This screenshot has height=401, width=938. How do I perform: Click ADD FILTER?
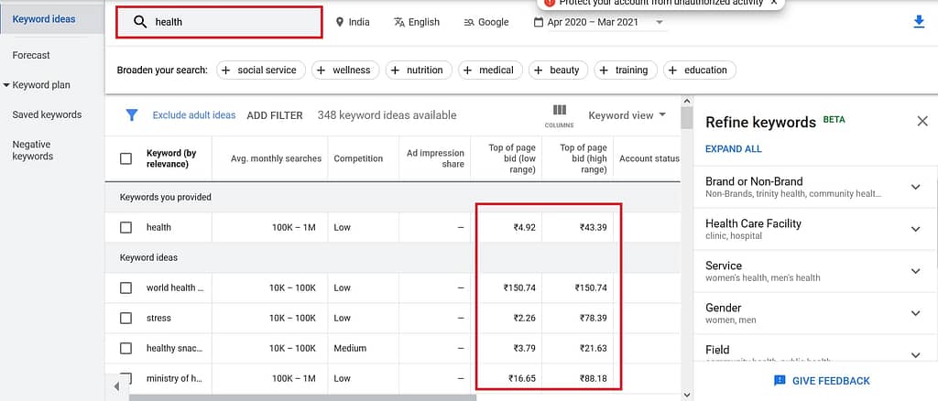tap(275, 115)
